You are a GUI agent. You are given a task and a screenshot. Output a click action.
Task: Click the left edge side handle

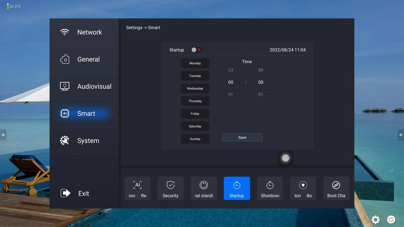point(3,135)
